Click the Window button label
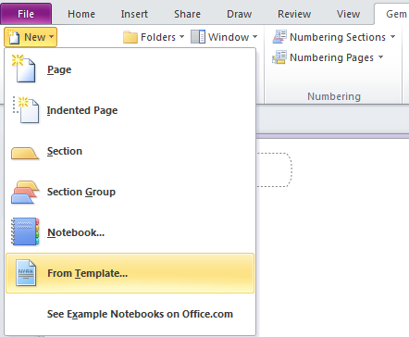The width and height of the screenshot is (409, 337). point(229,37)
